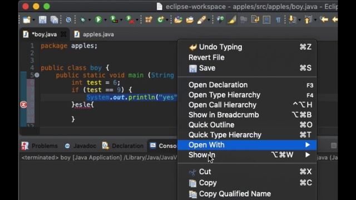Open the External Tools dropdown arrow
The image size is (356, 200).
coord(137,20)
